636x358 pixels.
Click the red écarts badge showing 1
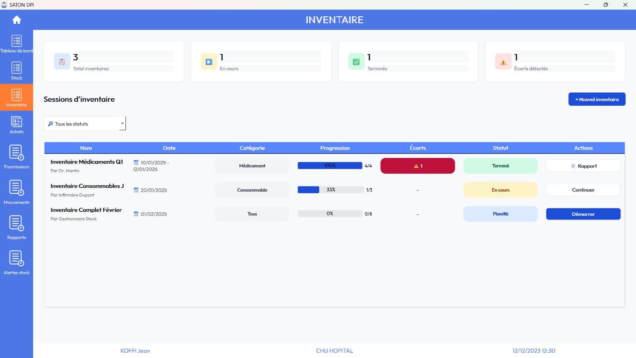(417, 166)
